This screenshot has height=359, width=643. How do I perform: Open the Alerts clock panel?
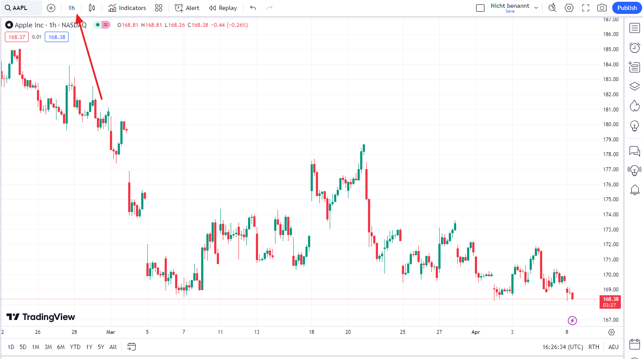635,48
